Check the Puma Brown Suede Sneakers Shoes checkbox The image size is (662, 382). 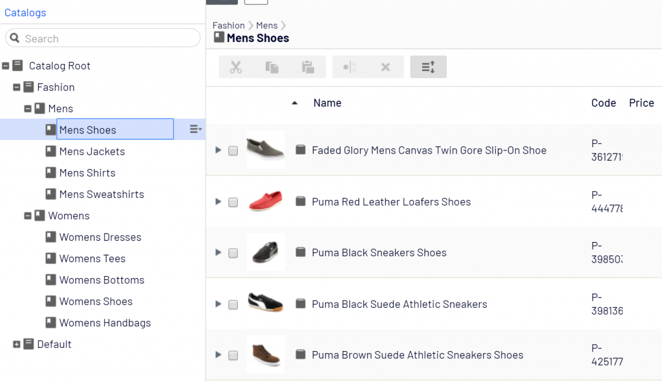coord(233,356)
